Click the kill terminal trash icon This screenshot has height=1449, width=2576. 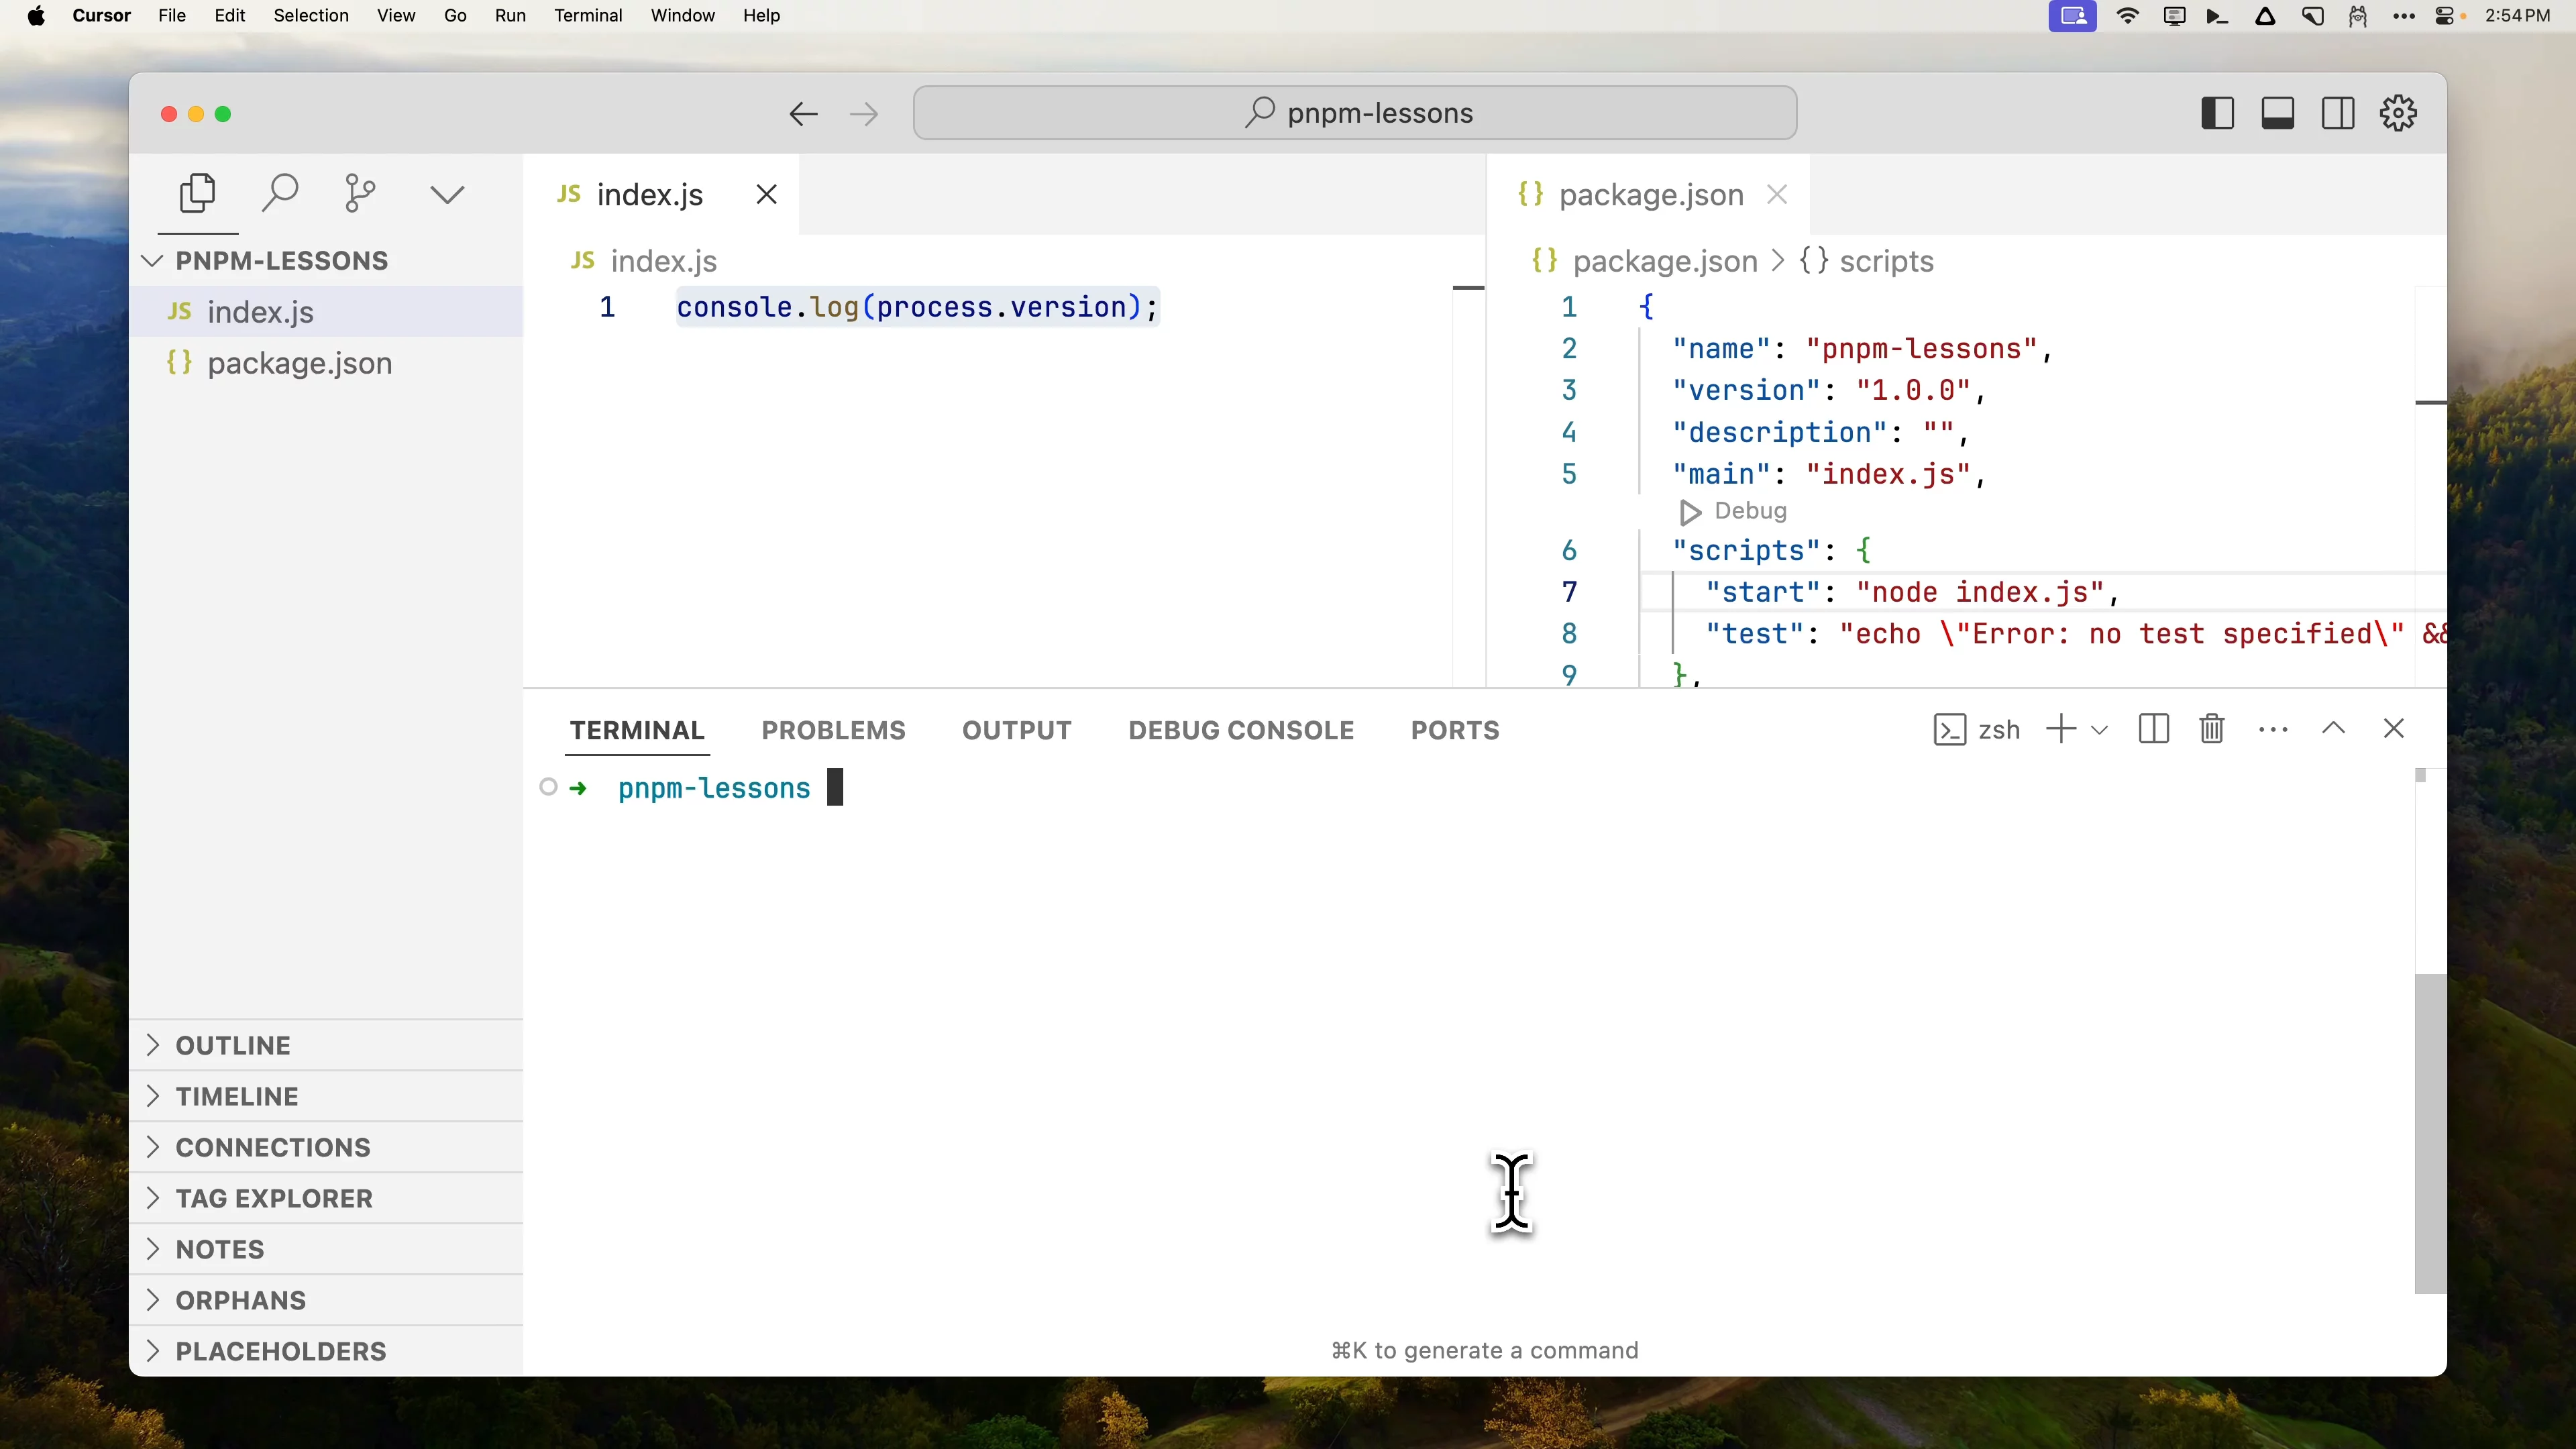click(x=2212, y=729)
